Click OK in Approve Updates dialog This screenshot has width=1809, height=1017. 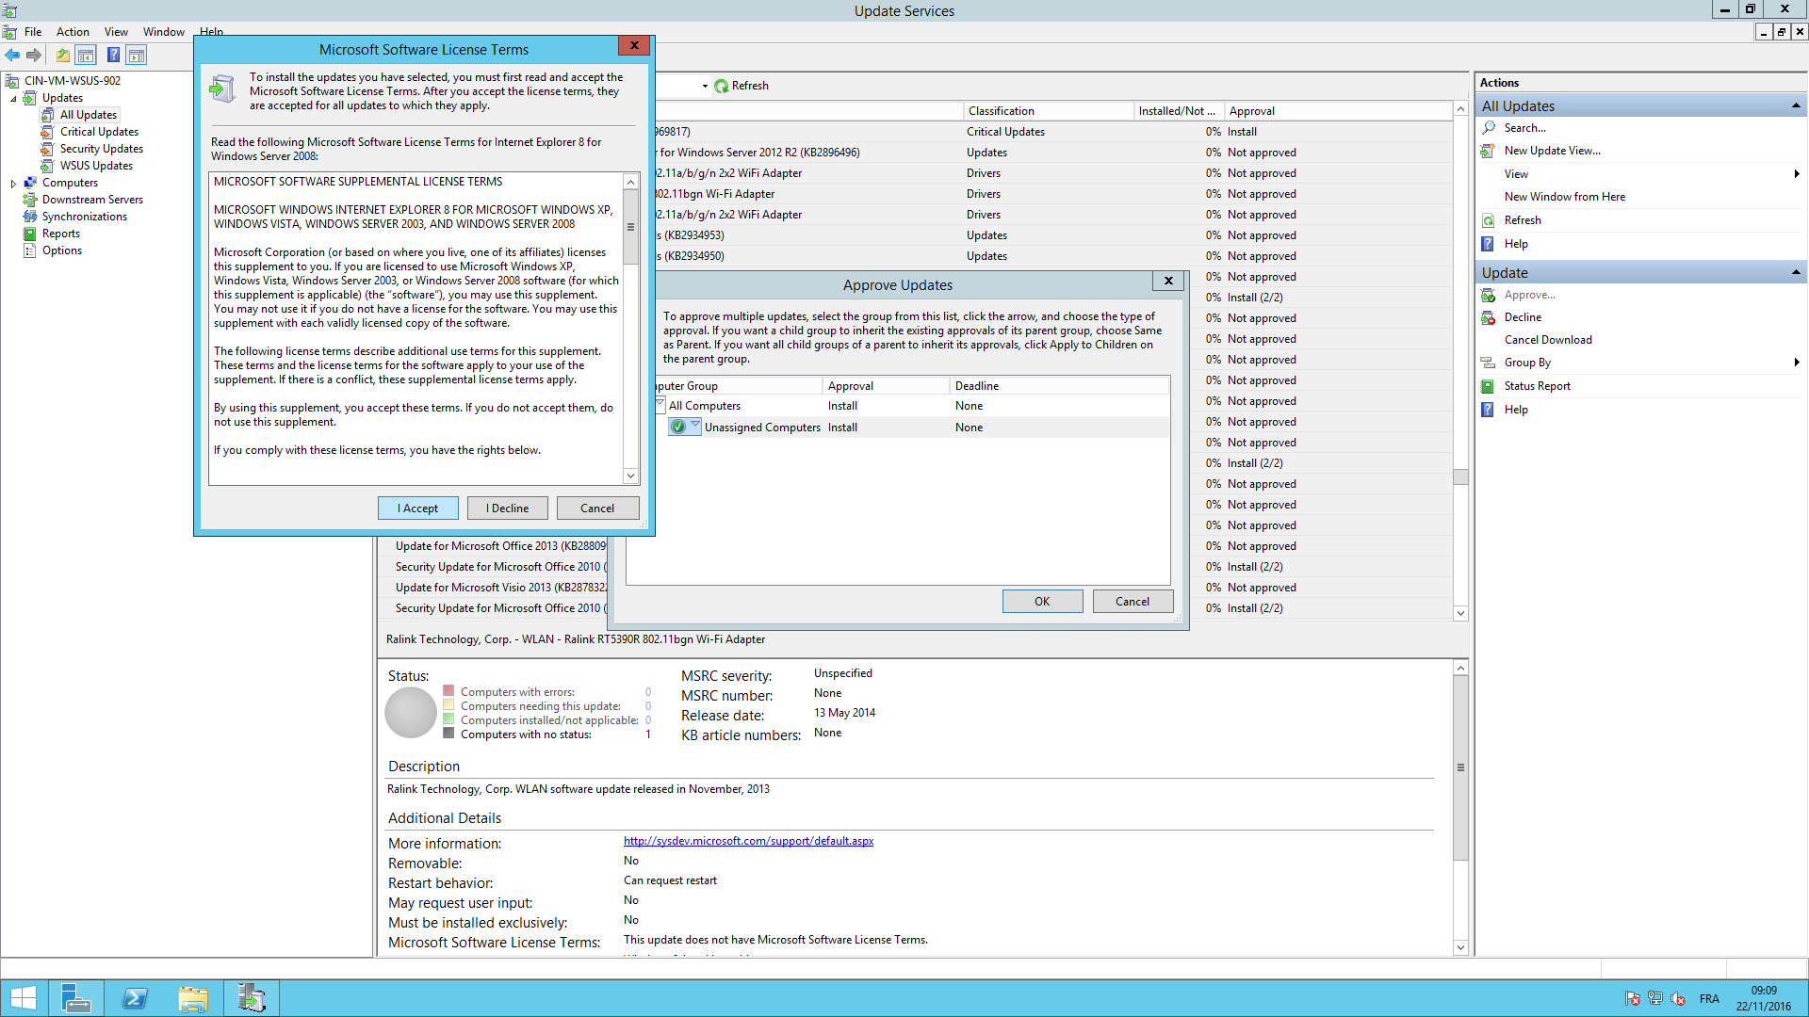pyautogui.click(x=1042, y=602)
